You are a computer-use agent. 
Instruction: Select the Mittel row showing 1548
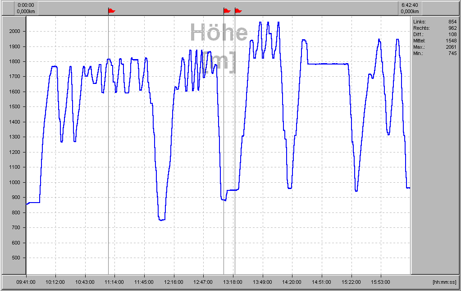[x=435, y=41]
